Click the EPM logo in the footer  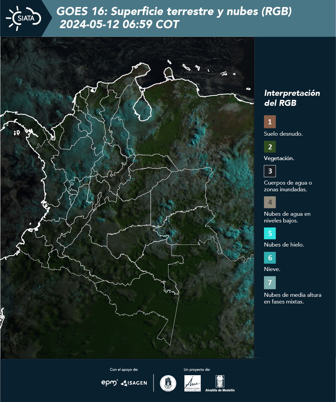110,383
